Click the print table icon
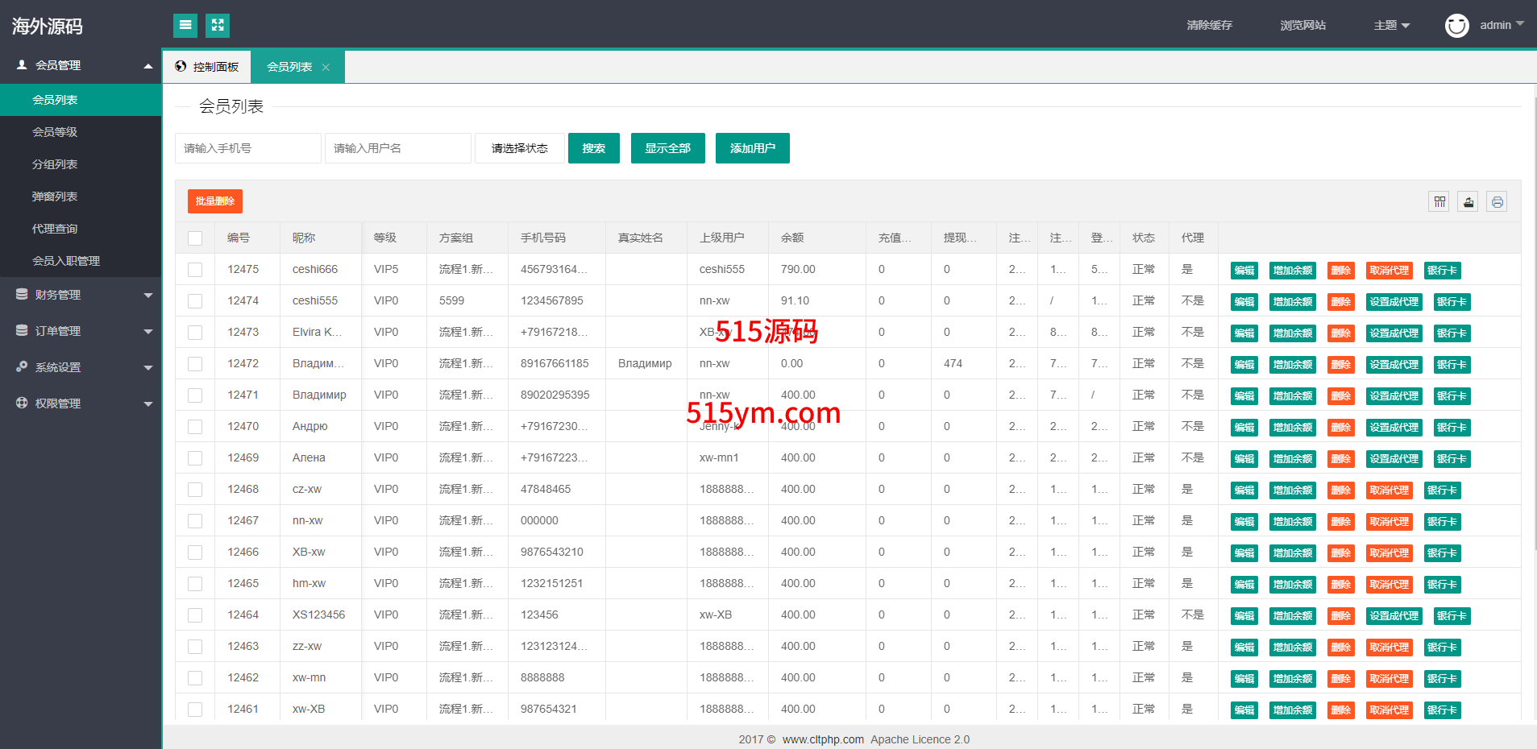Screen dimensions: 1537x749 tap(1497, 202)
